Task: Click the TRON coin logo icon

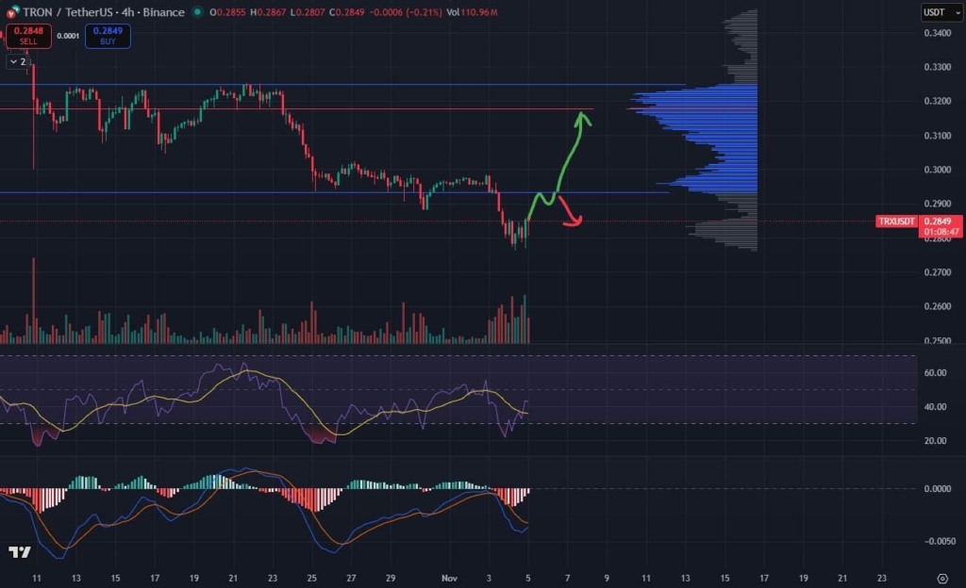Action: click(x=12, y=13)
